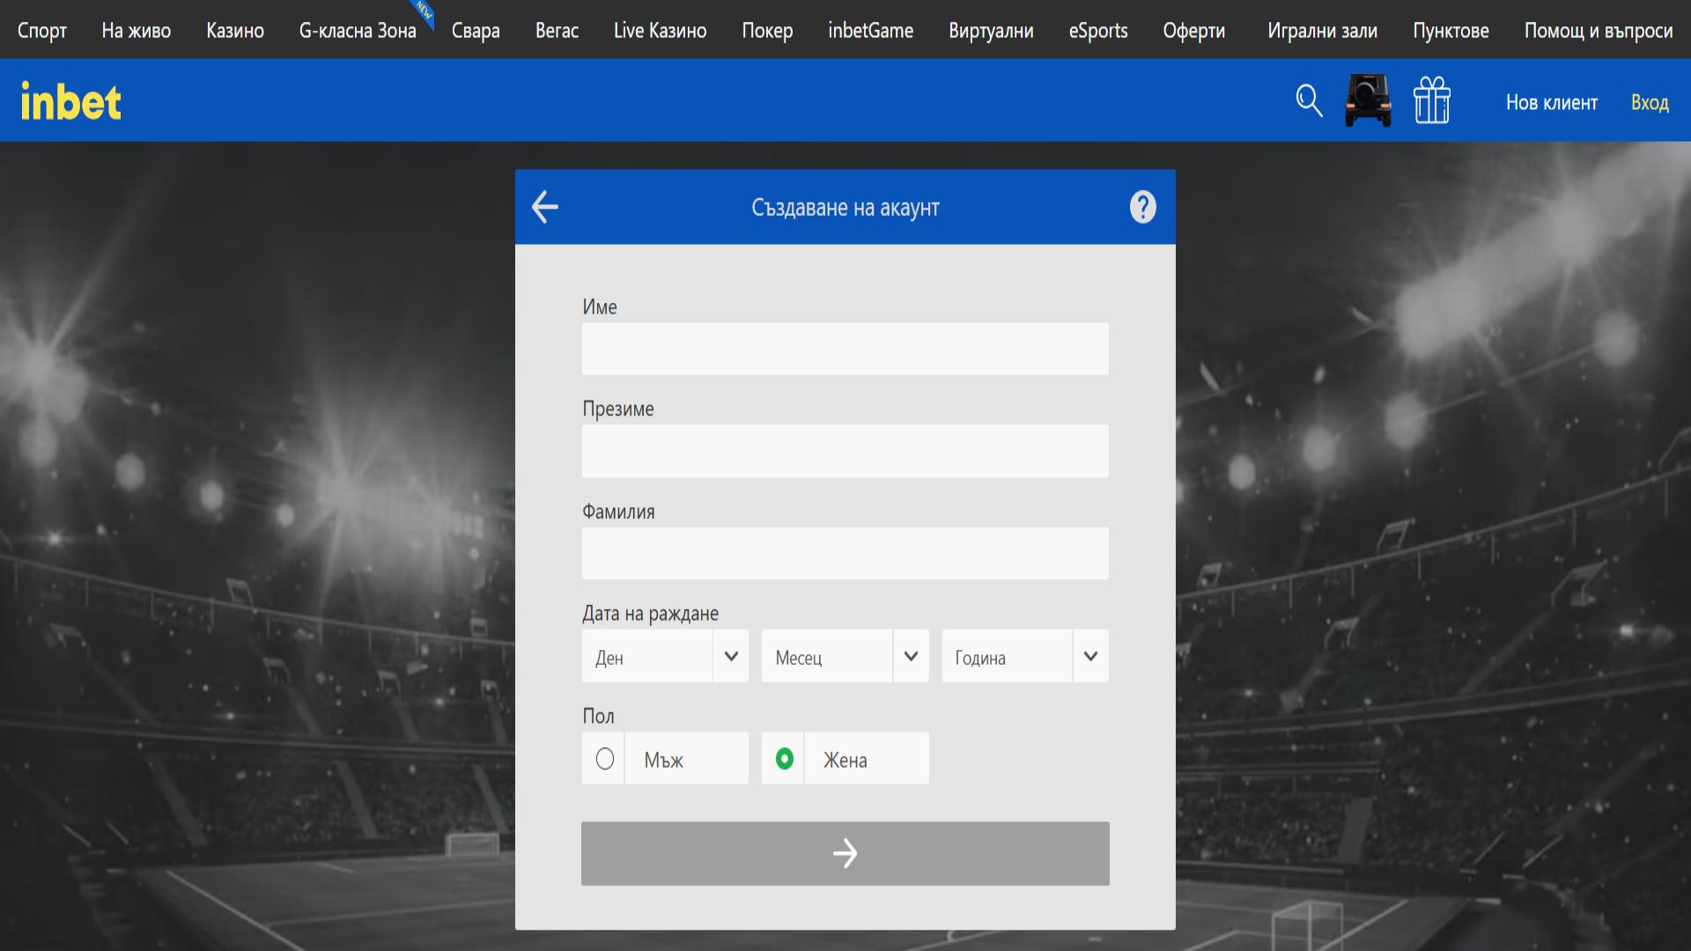Click the search magnifier icon

click(1309, 100)
